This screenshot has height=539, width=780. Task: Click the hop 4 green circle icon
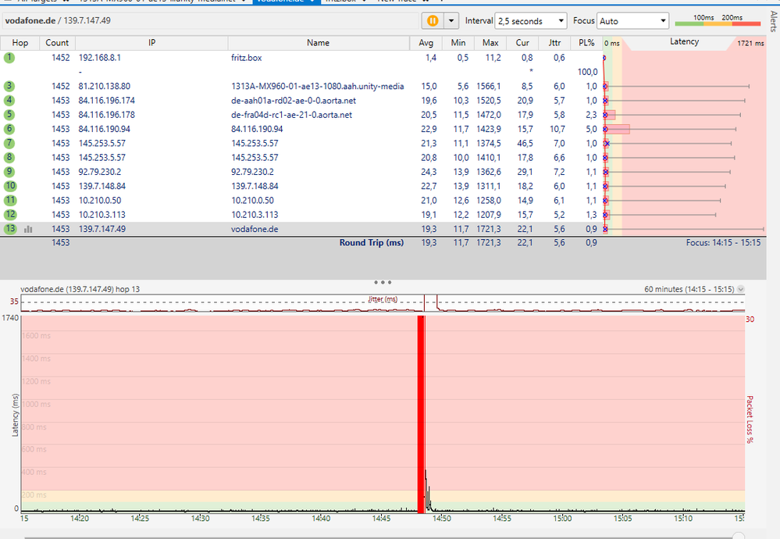9,101
